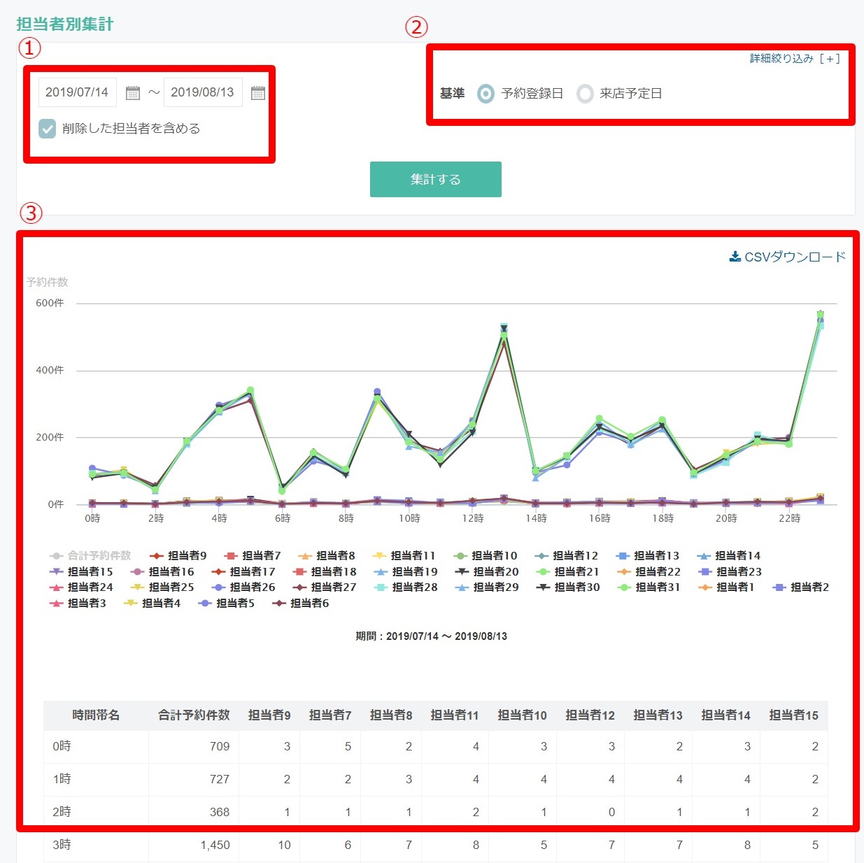The width and height of the screenshot is (864, 863).
Task: Toggle 担当者13 legend entry
Action: pyautogui.click(x=648, y=555)
